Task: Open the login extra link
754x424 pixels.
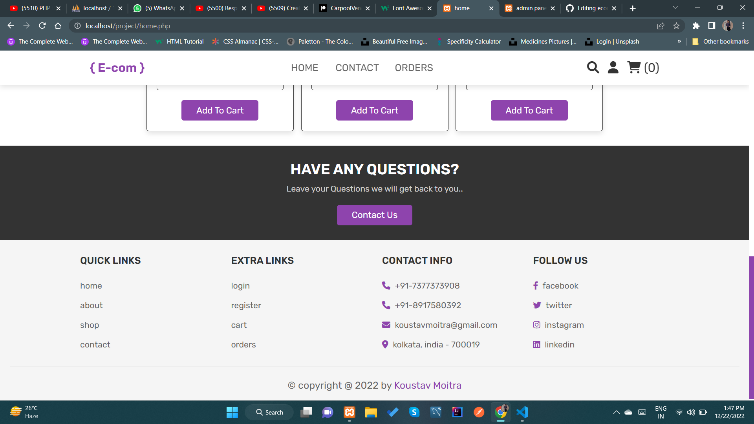Action: tap(240, 286)
